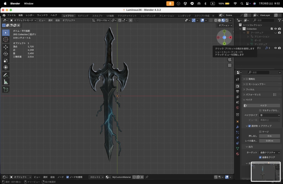Activate the Annotate tool

coord(6,75)
